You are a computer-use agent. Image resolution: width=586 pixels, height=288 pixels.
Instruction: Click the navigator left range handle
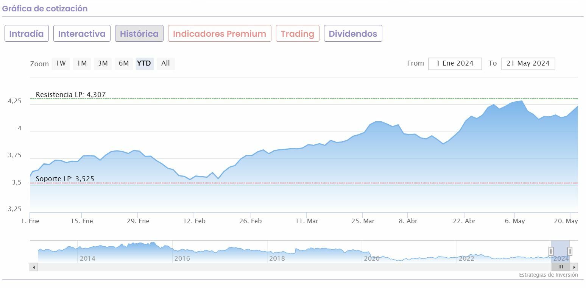(x=551, y=251)
